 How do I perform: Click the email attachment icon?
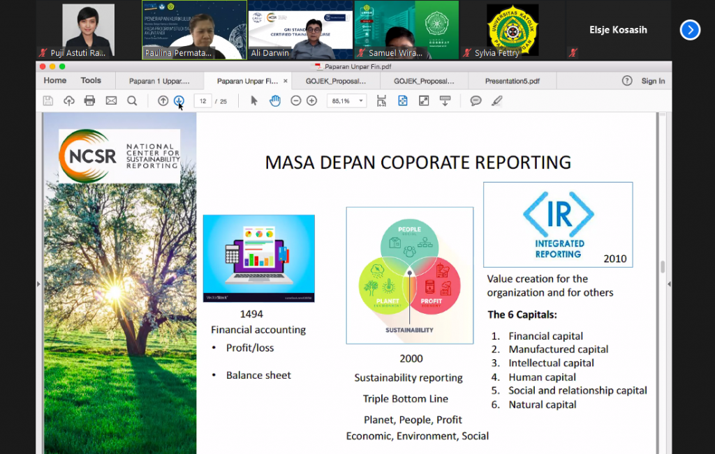click(111, 100)
